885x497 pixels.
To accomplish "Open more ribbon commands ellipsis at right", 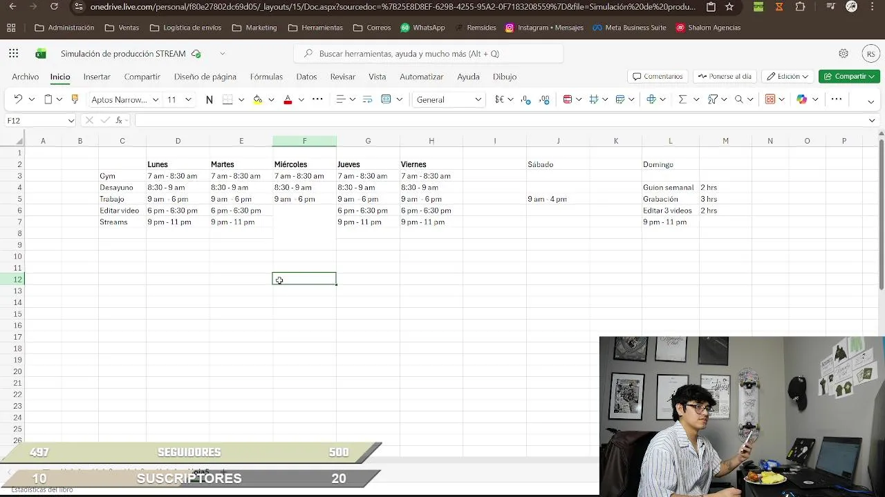I will (x=837, y=99).
